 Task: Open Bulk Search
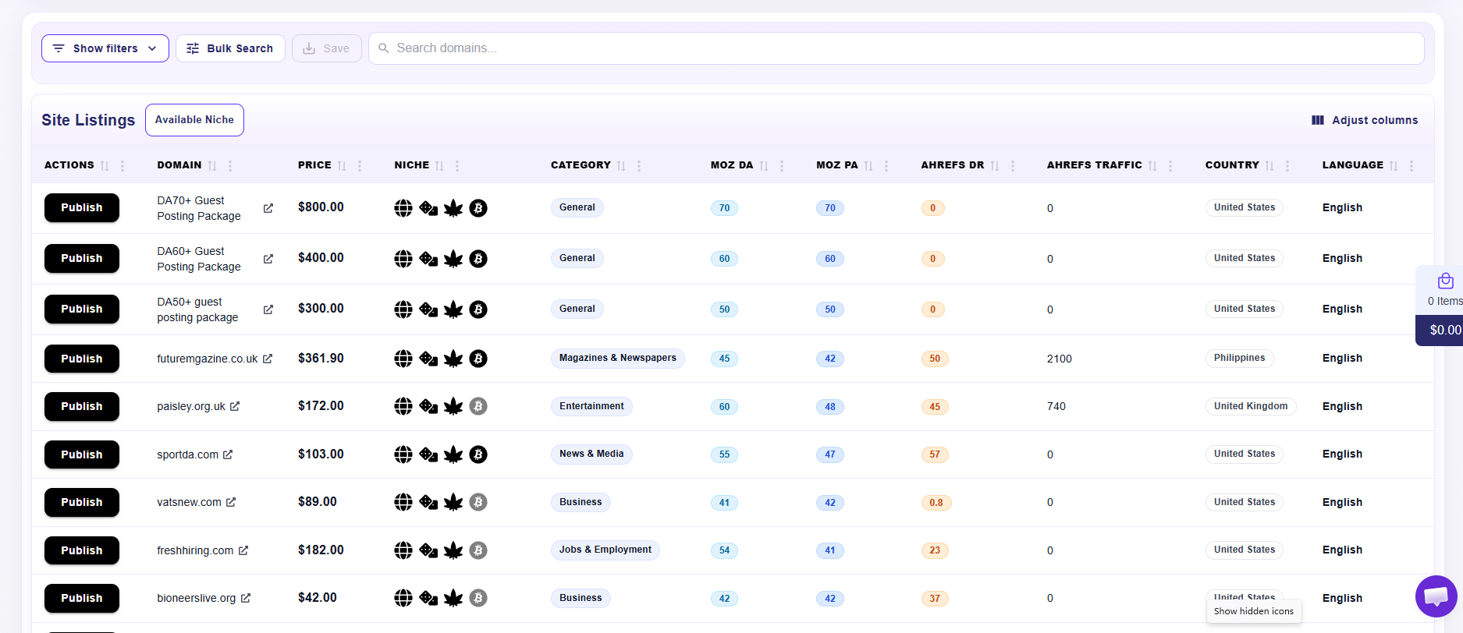click(230, 48)
